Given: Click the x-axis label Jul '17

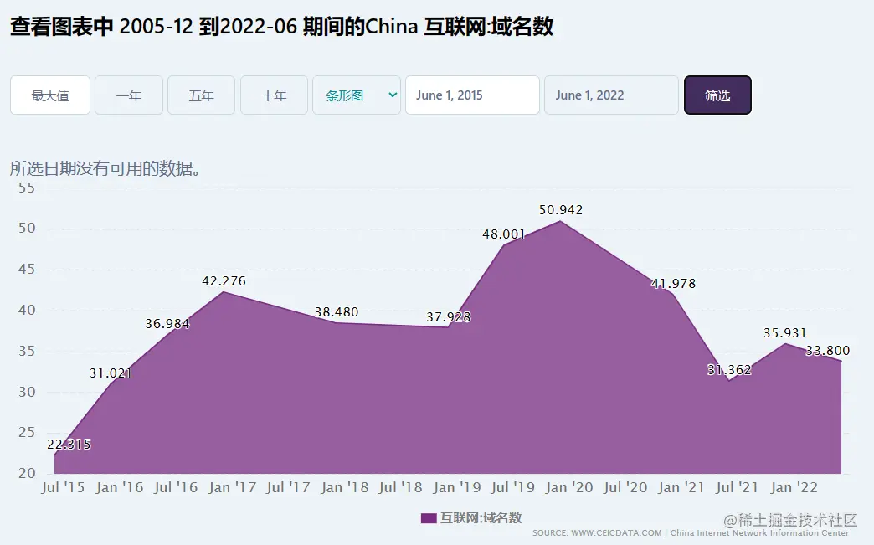Looking at the screenshot, I should tap(288, 487).
